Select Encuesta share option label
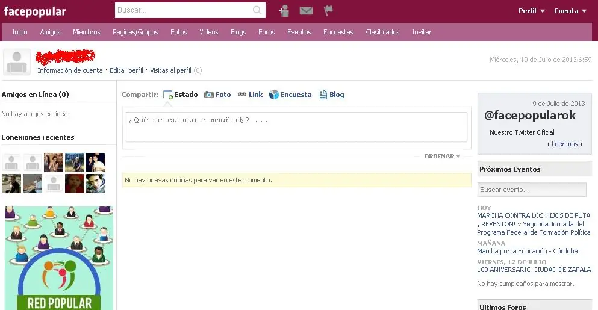 pyautogui.click(x=296, y=95)
